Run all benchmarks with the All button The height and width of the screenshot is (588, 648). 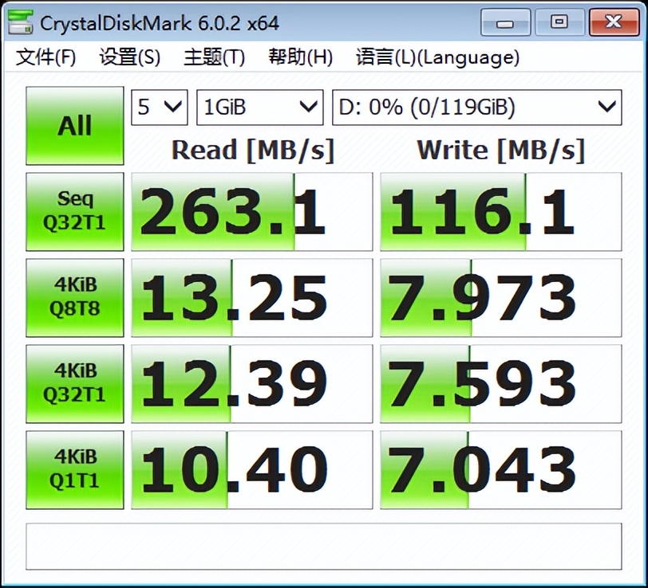pyautogui.click(x=75, y=125)
